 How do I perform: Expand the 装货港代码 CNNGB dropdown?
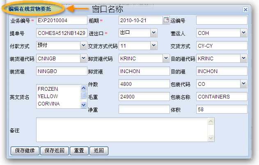click(84, 58)
